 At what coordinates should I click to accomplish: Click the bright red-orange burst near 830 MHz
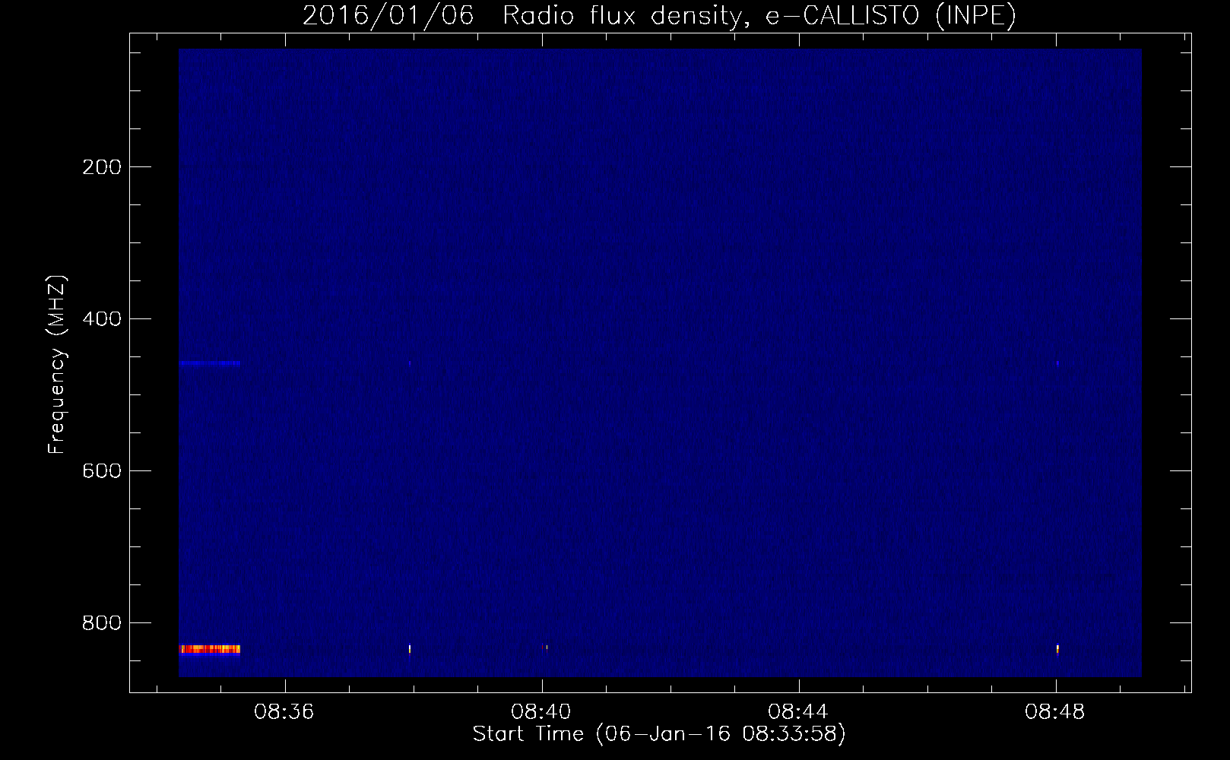210,649
